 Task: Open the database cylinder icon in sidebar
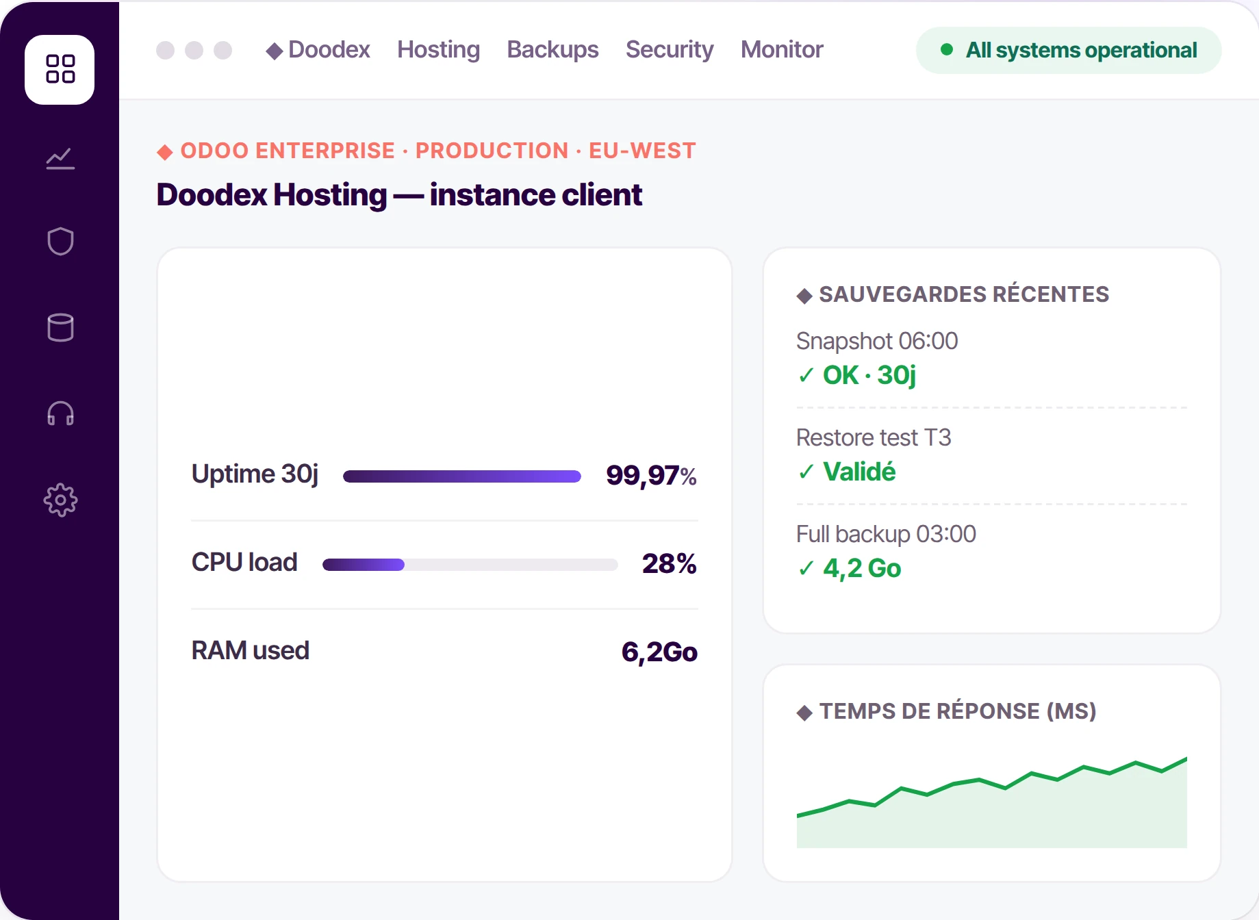(60, 327)
